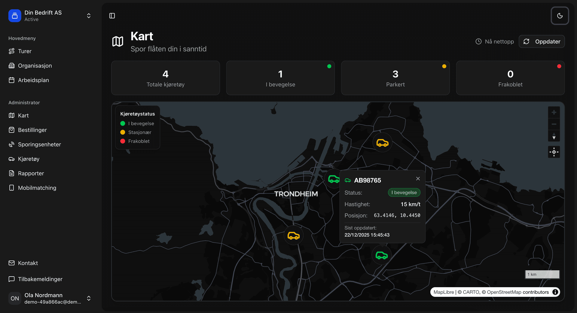The width and height of the screenshot is (577, 313).
Task: Open Arbeidsplan from the sidebar
Action: 33,80
